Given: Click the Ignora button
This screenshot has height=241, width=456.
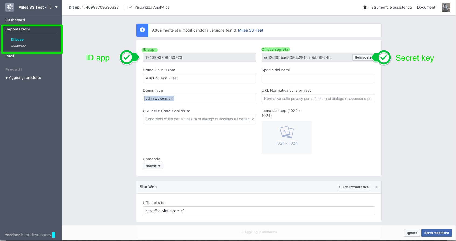Looking at the screenshot, I should [412, 233].
